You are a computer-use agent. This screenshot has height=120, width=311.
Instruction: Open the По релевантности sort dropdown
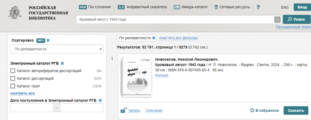coord(57,49)
